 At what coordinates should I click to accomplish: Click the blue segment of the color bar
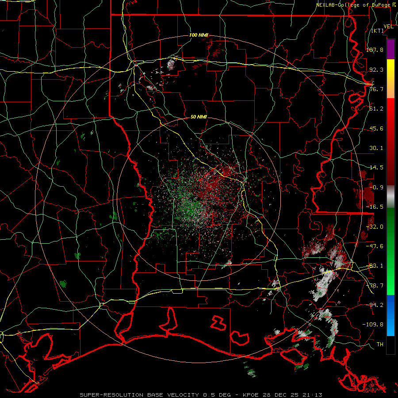[x=390, y=315]
